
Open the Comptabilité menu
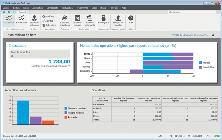pos(52,8)
